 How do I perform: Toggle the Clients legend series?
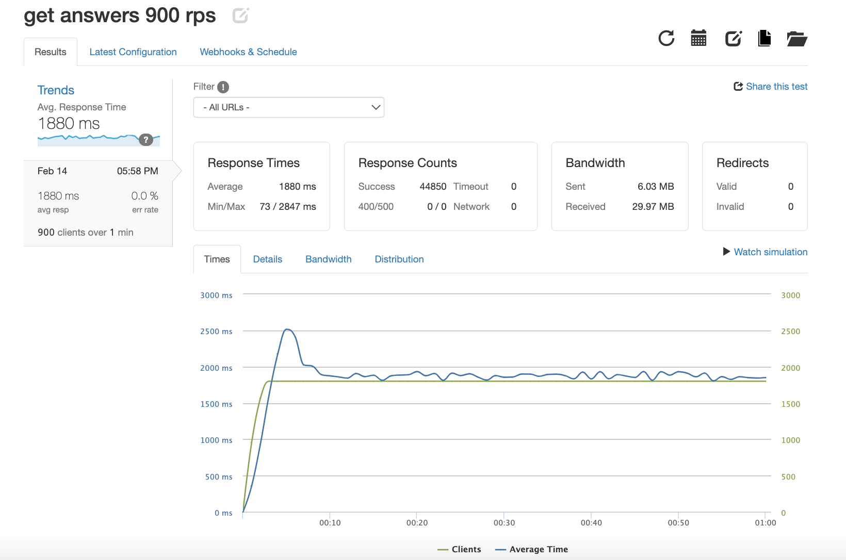(x=459, y=549)
